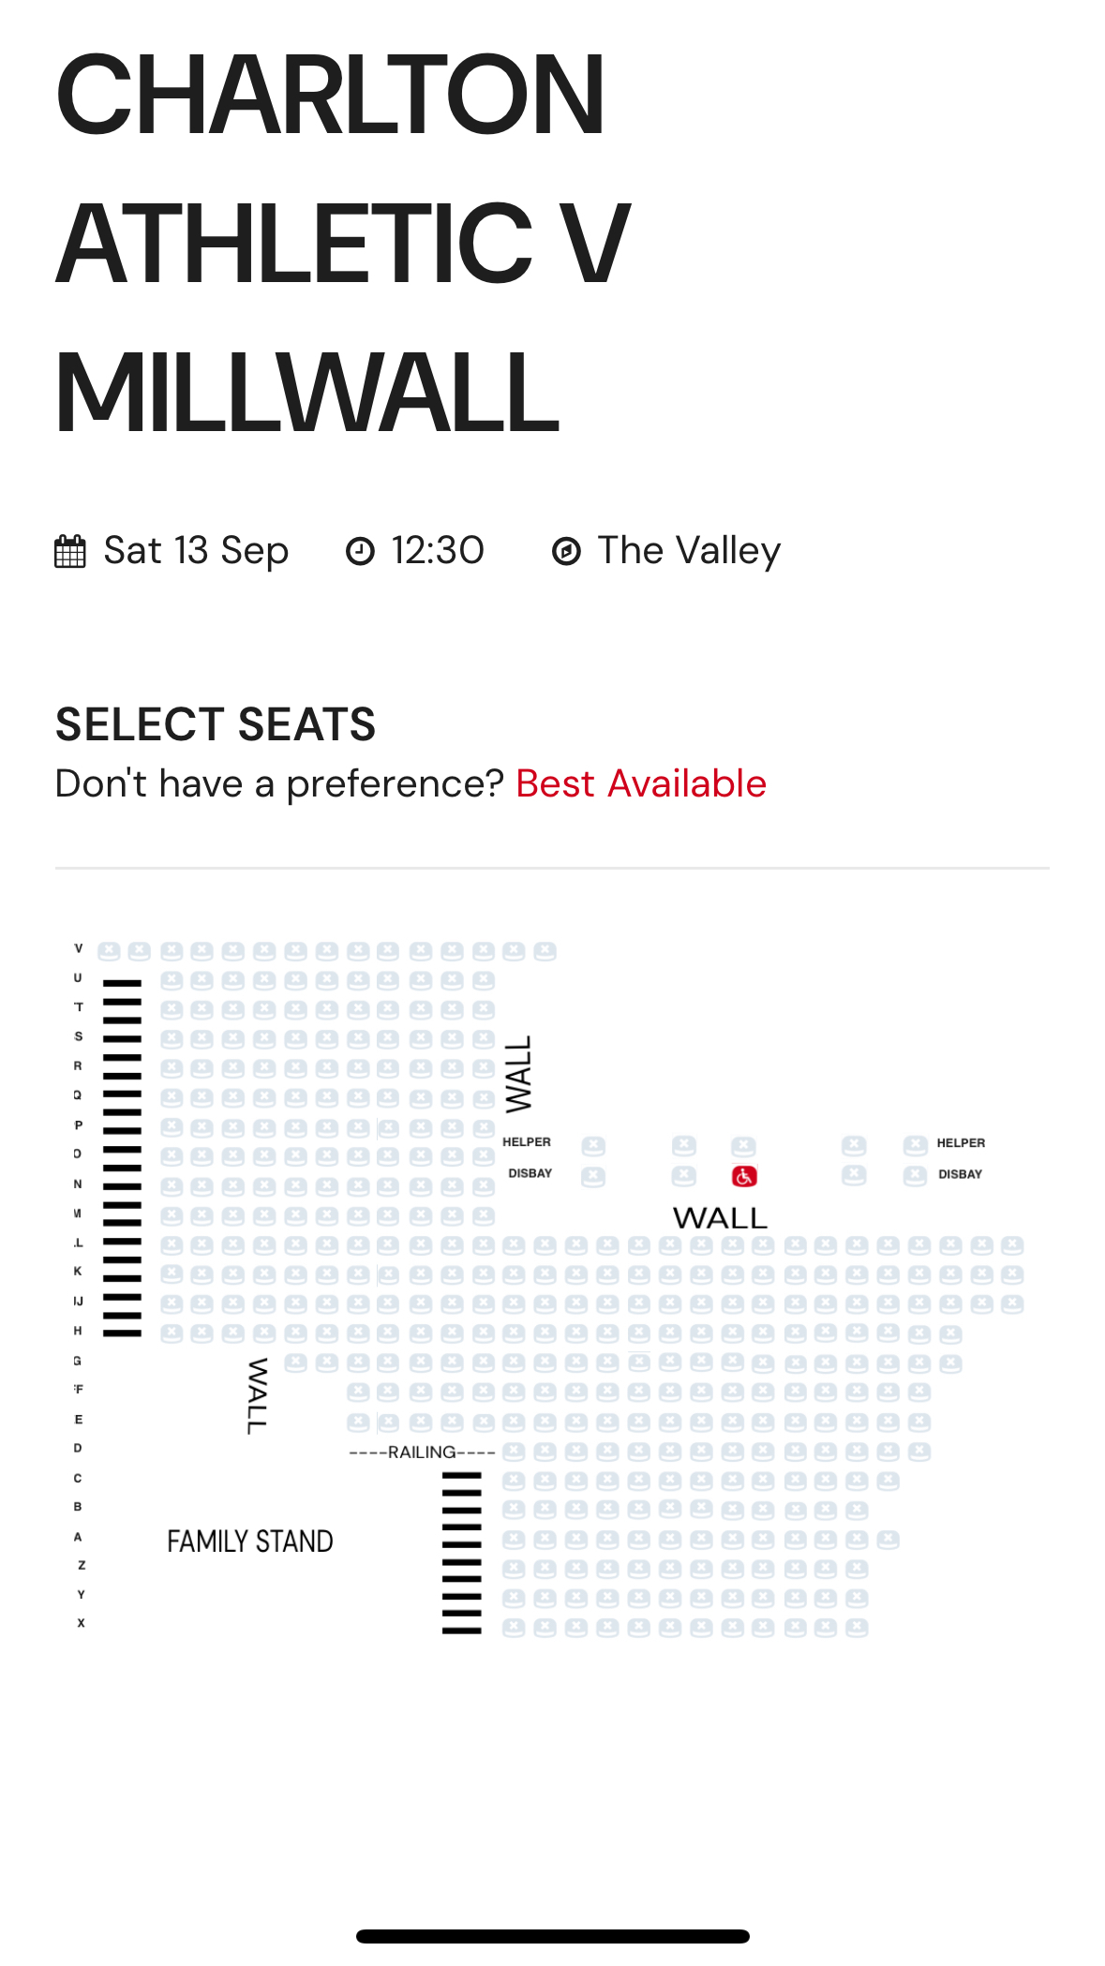Click the striped staircase below the RAILING label

tap(462, 1553)
